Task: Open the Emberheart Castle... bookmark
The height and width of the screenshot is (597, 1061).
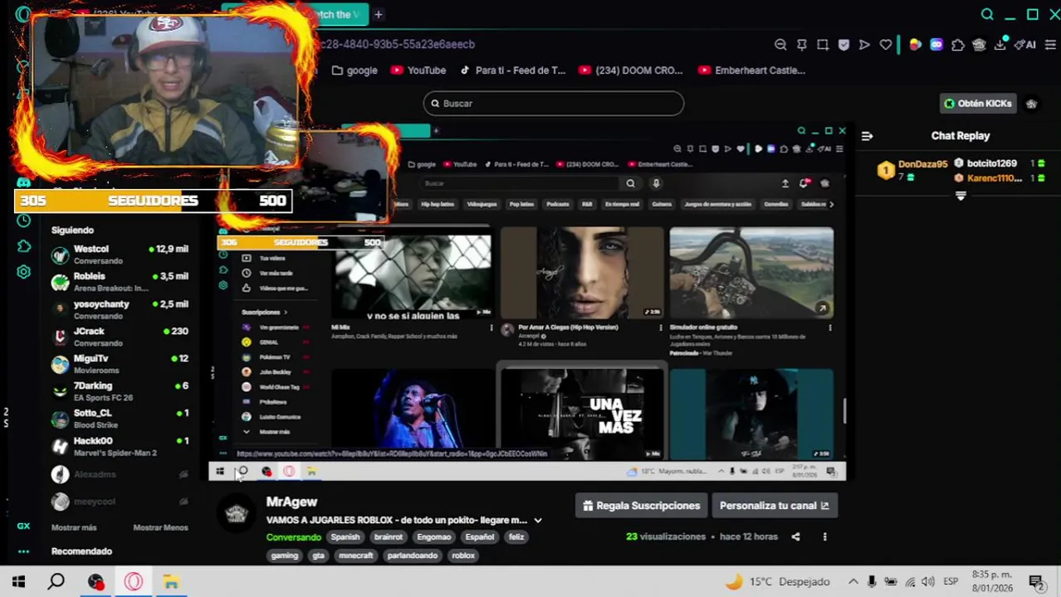Action: point(751,70)
